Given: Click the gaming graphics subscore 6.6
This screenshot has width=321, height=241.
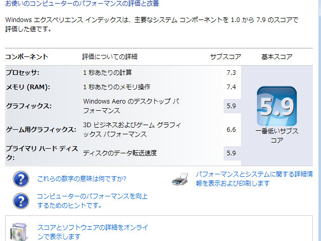Looking at the screenshot, I should pos(231,130).
